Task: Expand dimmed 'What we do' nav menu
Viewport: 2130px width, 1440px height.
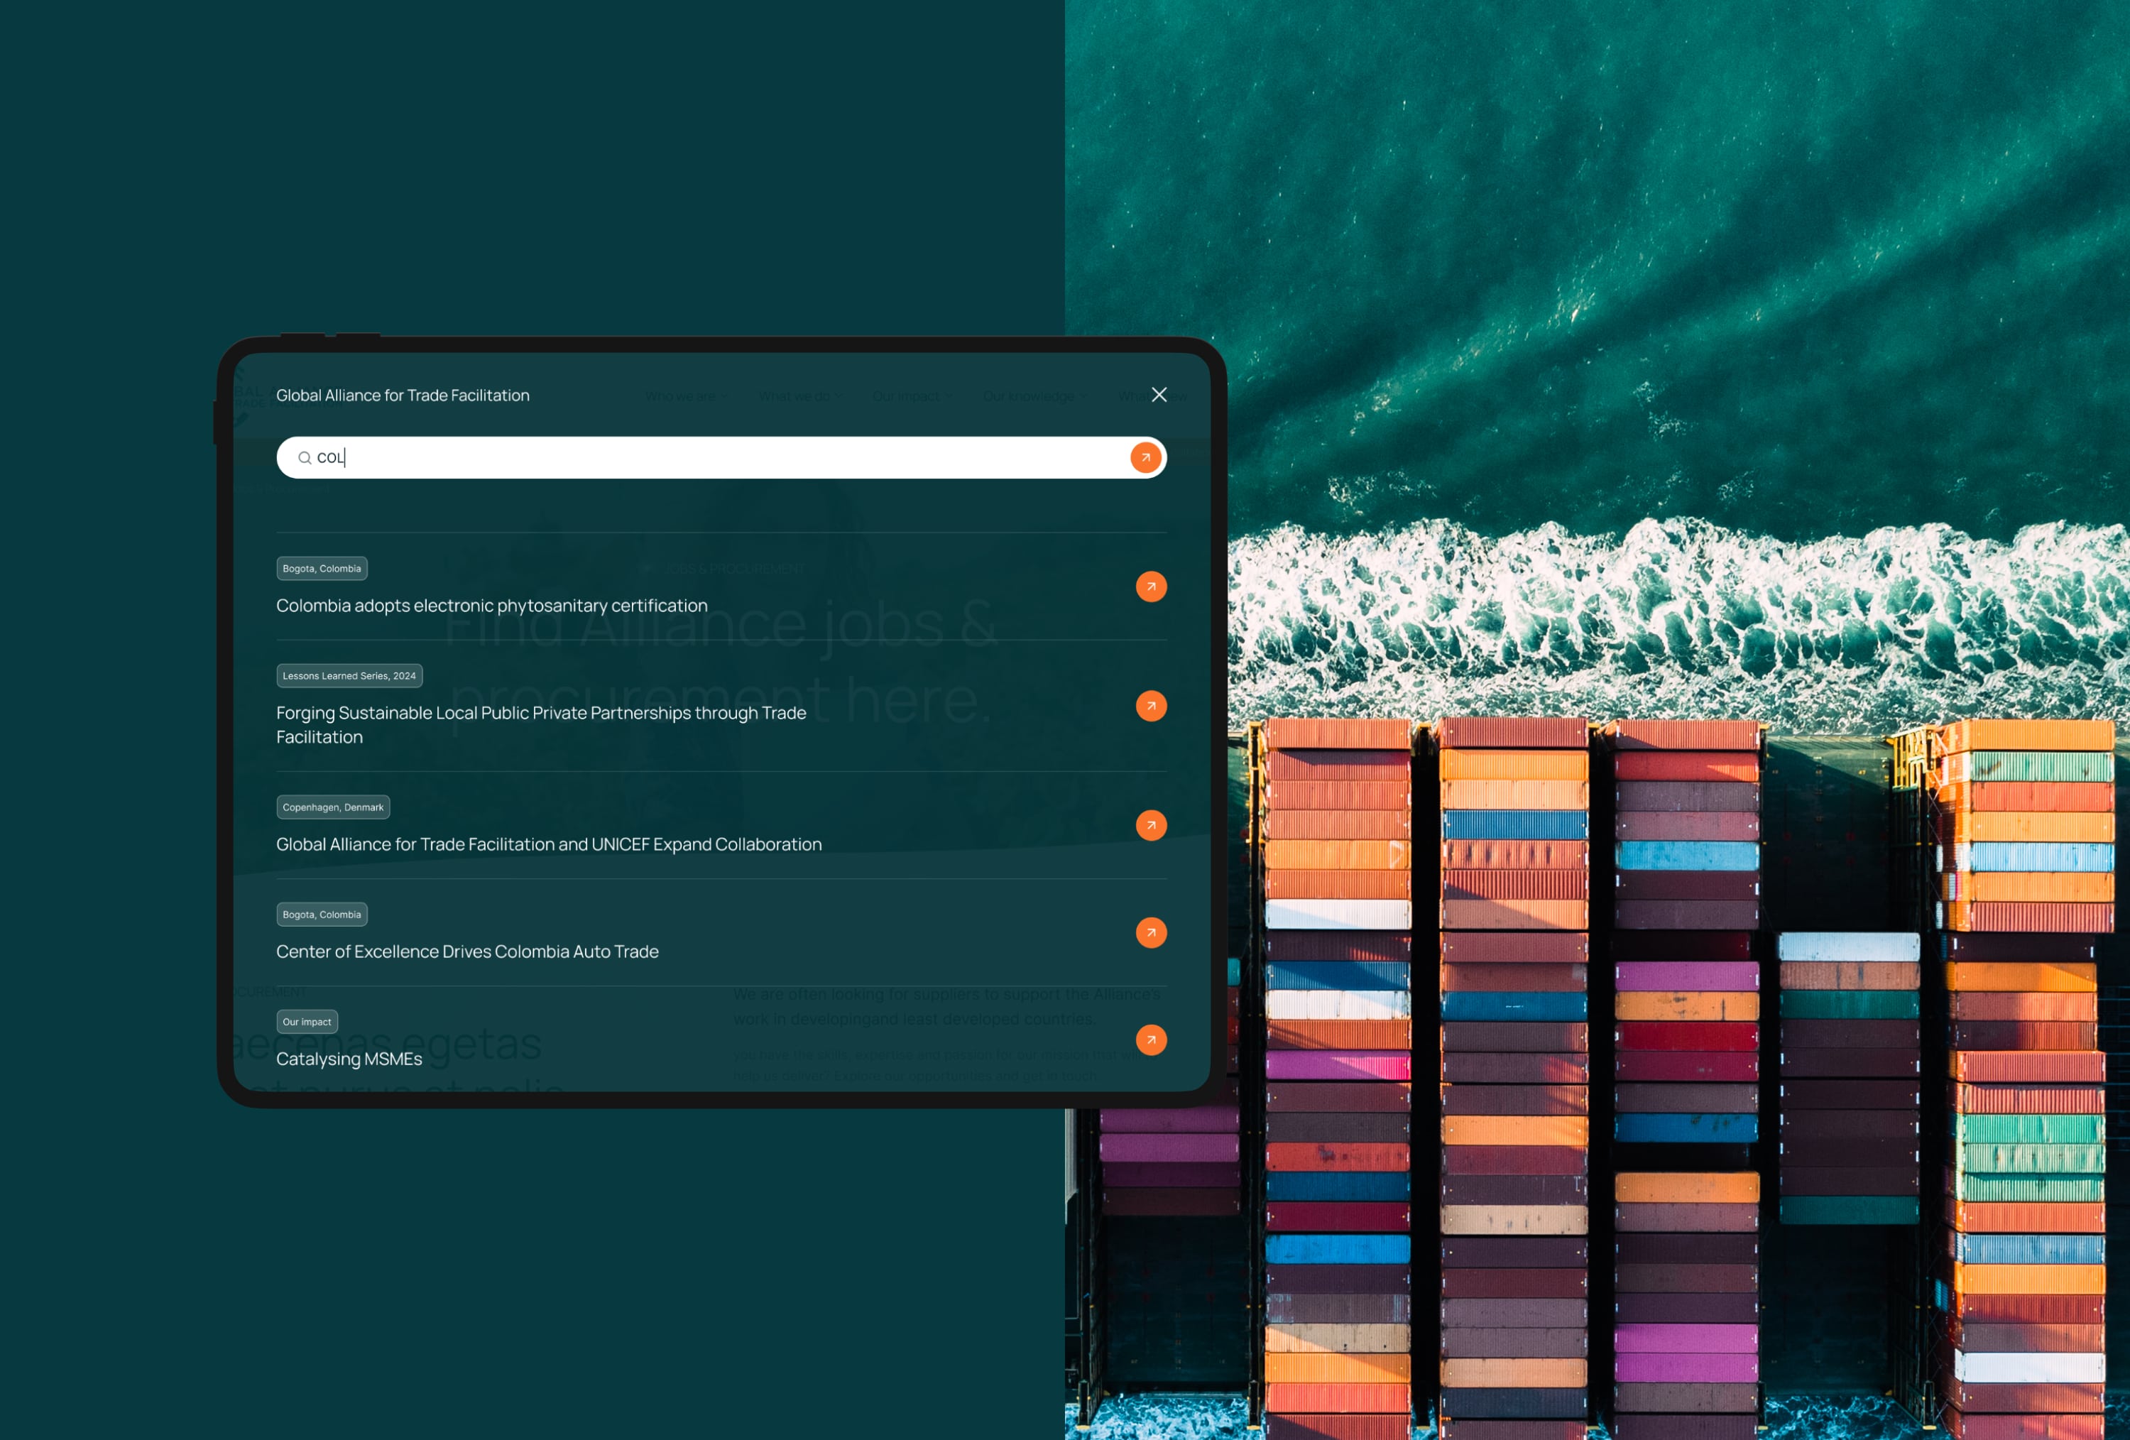Action: [x=800, y=396]
